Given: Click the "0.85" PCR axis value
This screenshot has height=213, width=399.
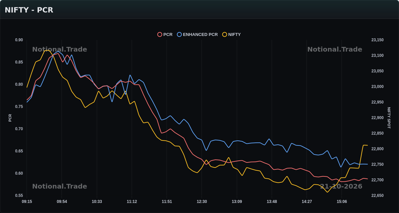Looking at the screenshot, I should click(x=19, y=62).
